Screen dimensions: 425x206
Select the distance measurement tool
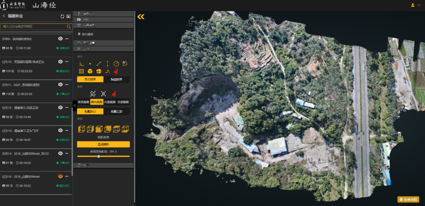click(99, 64)
